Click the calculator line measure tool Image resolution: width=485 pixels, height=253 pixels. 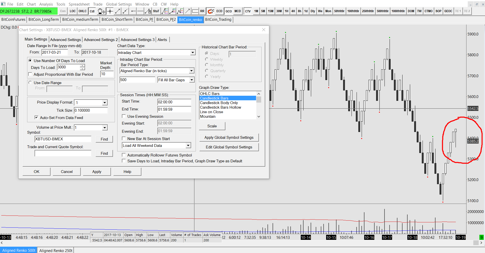[x=148, y=11]
